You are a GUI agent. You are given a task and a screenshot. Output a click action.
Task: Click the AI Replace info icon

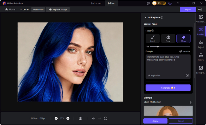click(162, 17)
